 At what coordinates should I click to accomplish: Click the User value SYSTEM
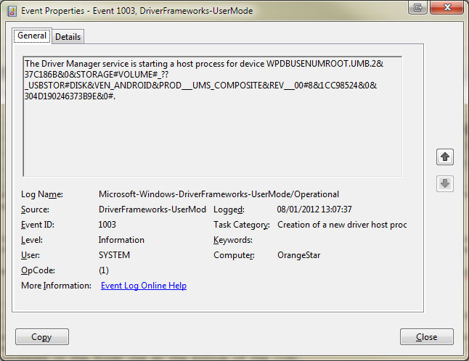click(114, 255)
